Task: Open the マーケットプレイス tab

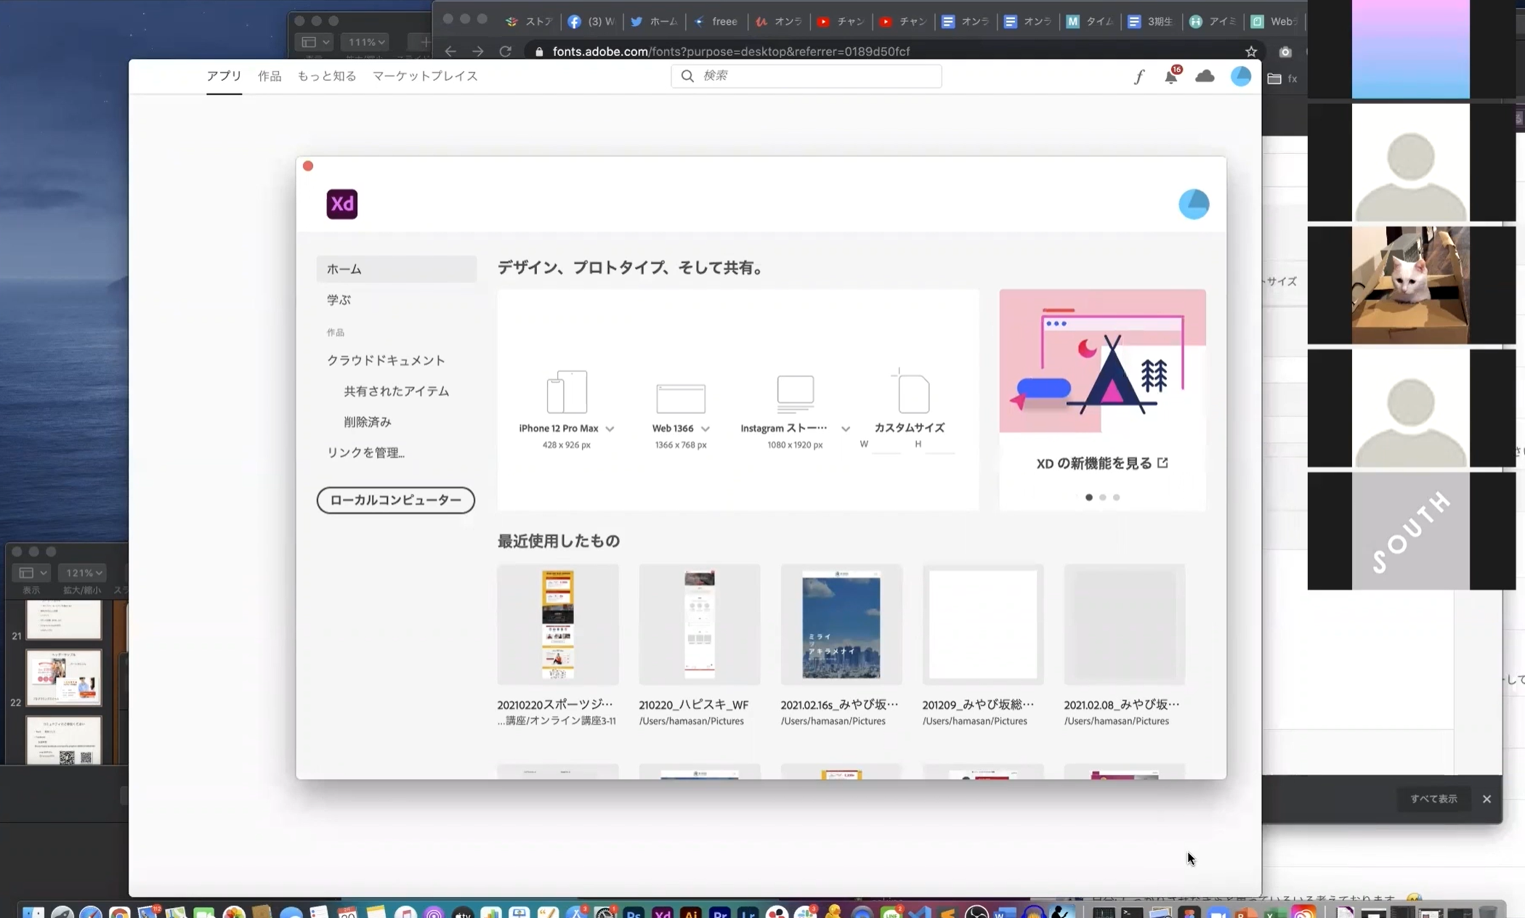Action: [425, 76]
